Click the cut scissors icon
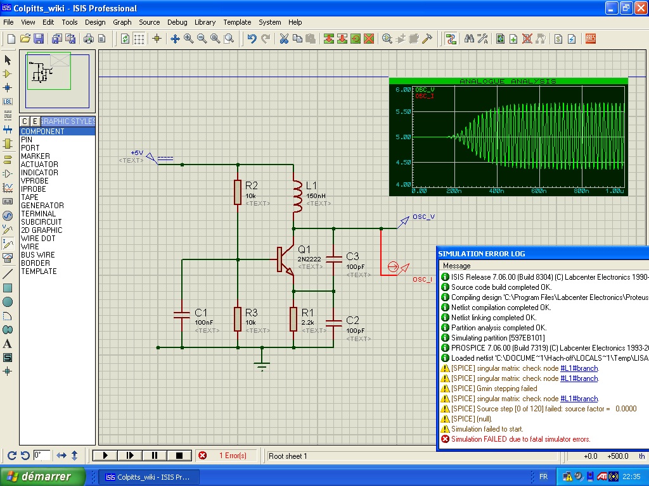The width and height of the screenshot is (649, 486). (285, 39)
